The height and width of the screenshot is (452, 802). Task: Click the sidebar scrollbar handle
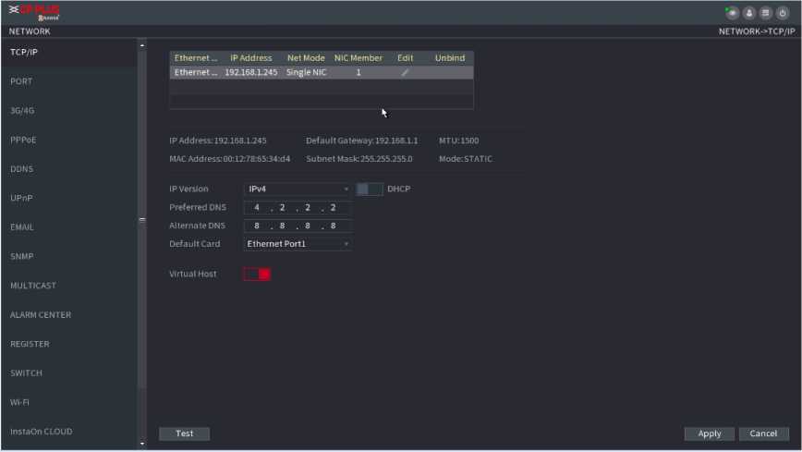click(141, 220)
